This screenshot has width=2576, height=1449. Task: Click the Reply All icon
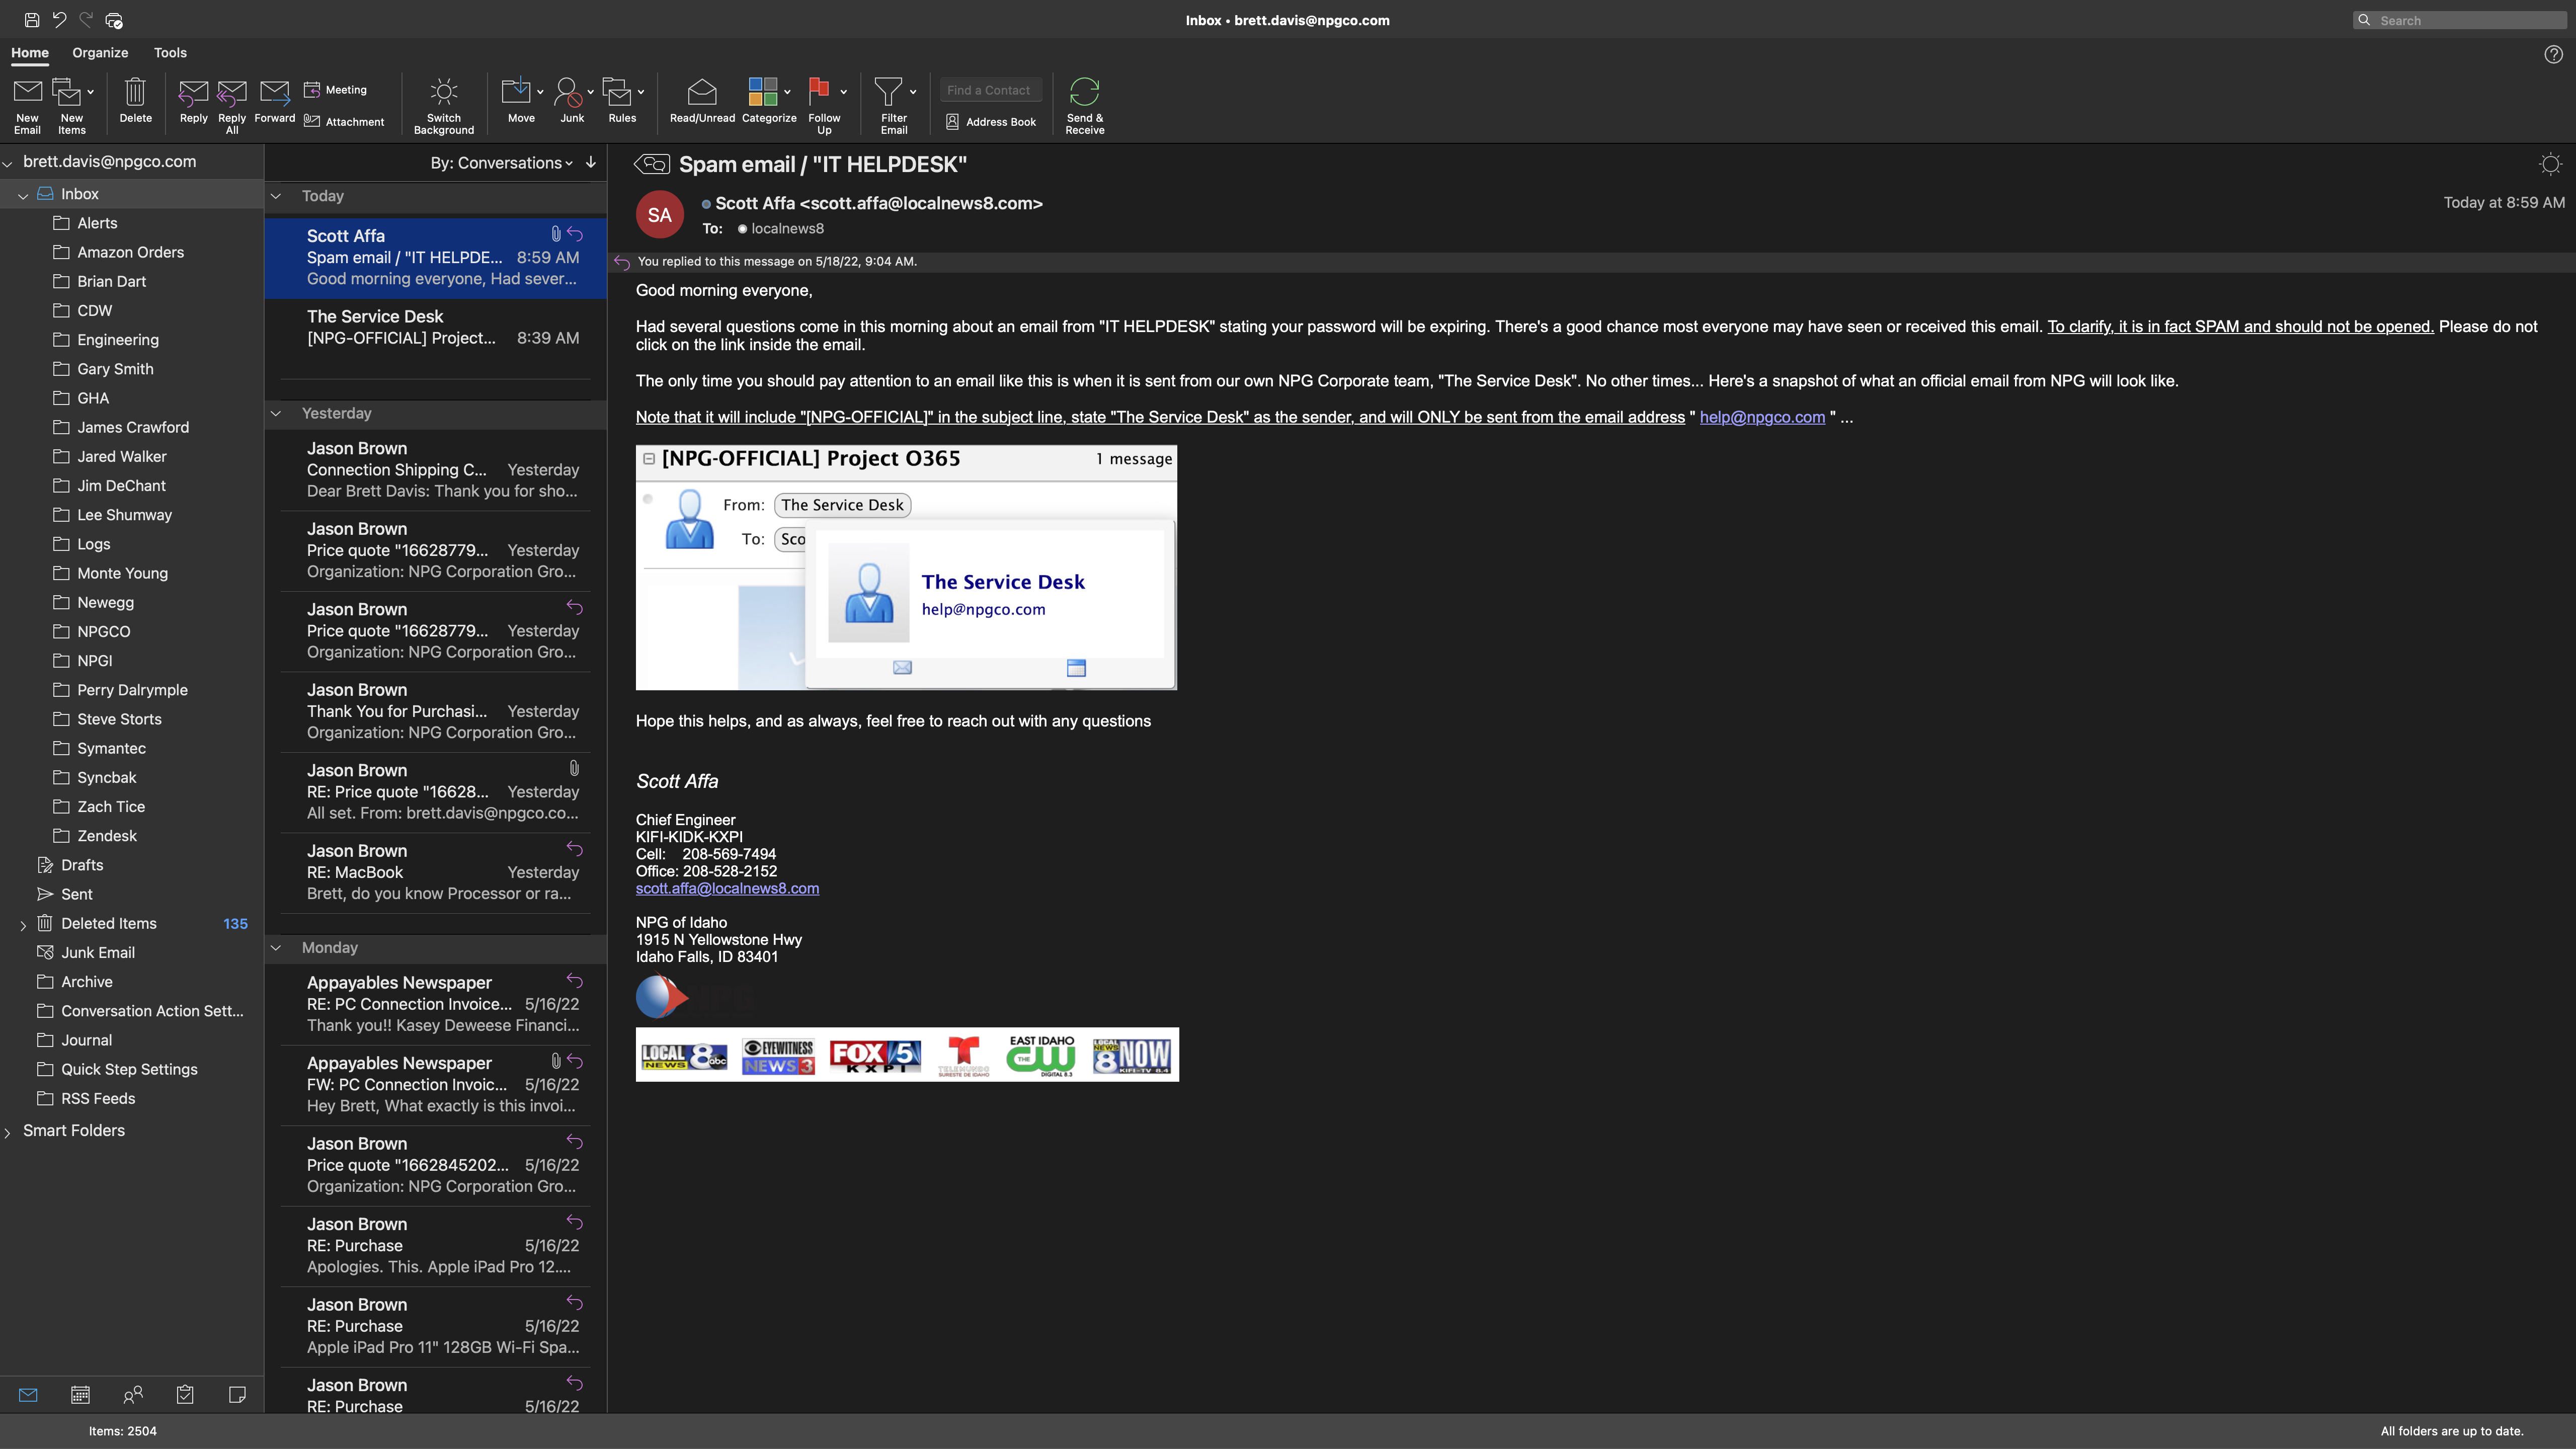point(232,92)
